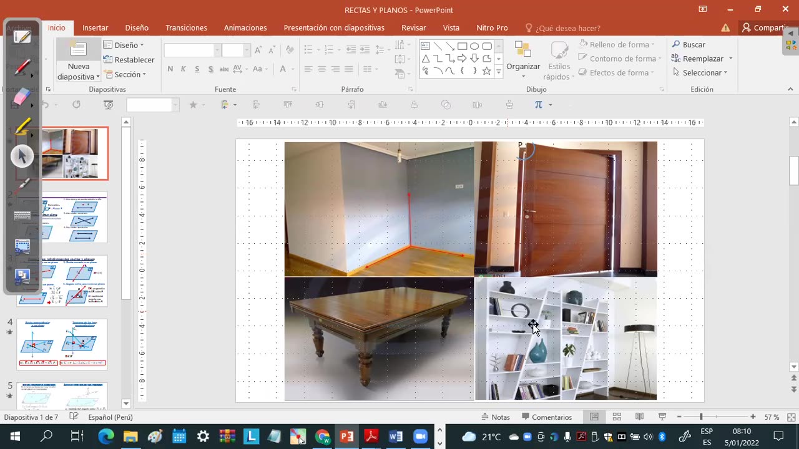Align text left in Párrafo group

click(x=308, y=69)
